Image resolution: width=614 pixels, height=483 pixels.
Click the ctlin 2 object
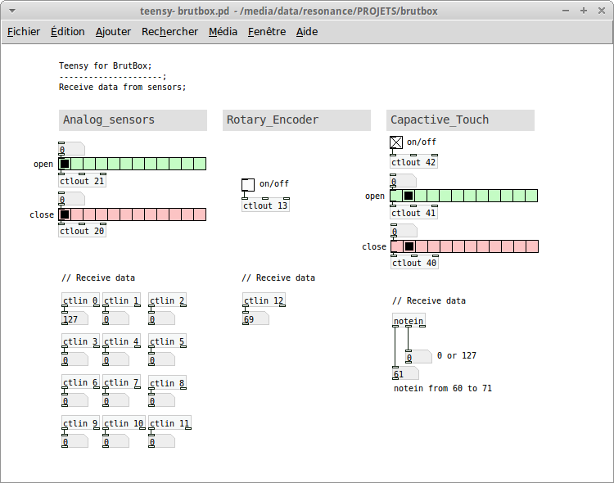point(167,300)
